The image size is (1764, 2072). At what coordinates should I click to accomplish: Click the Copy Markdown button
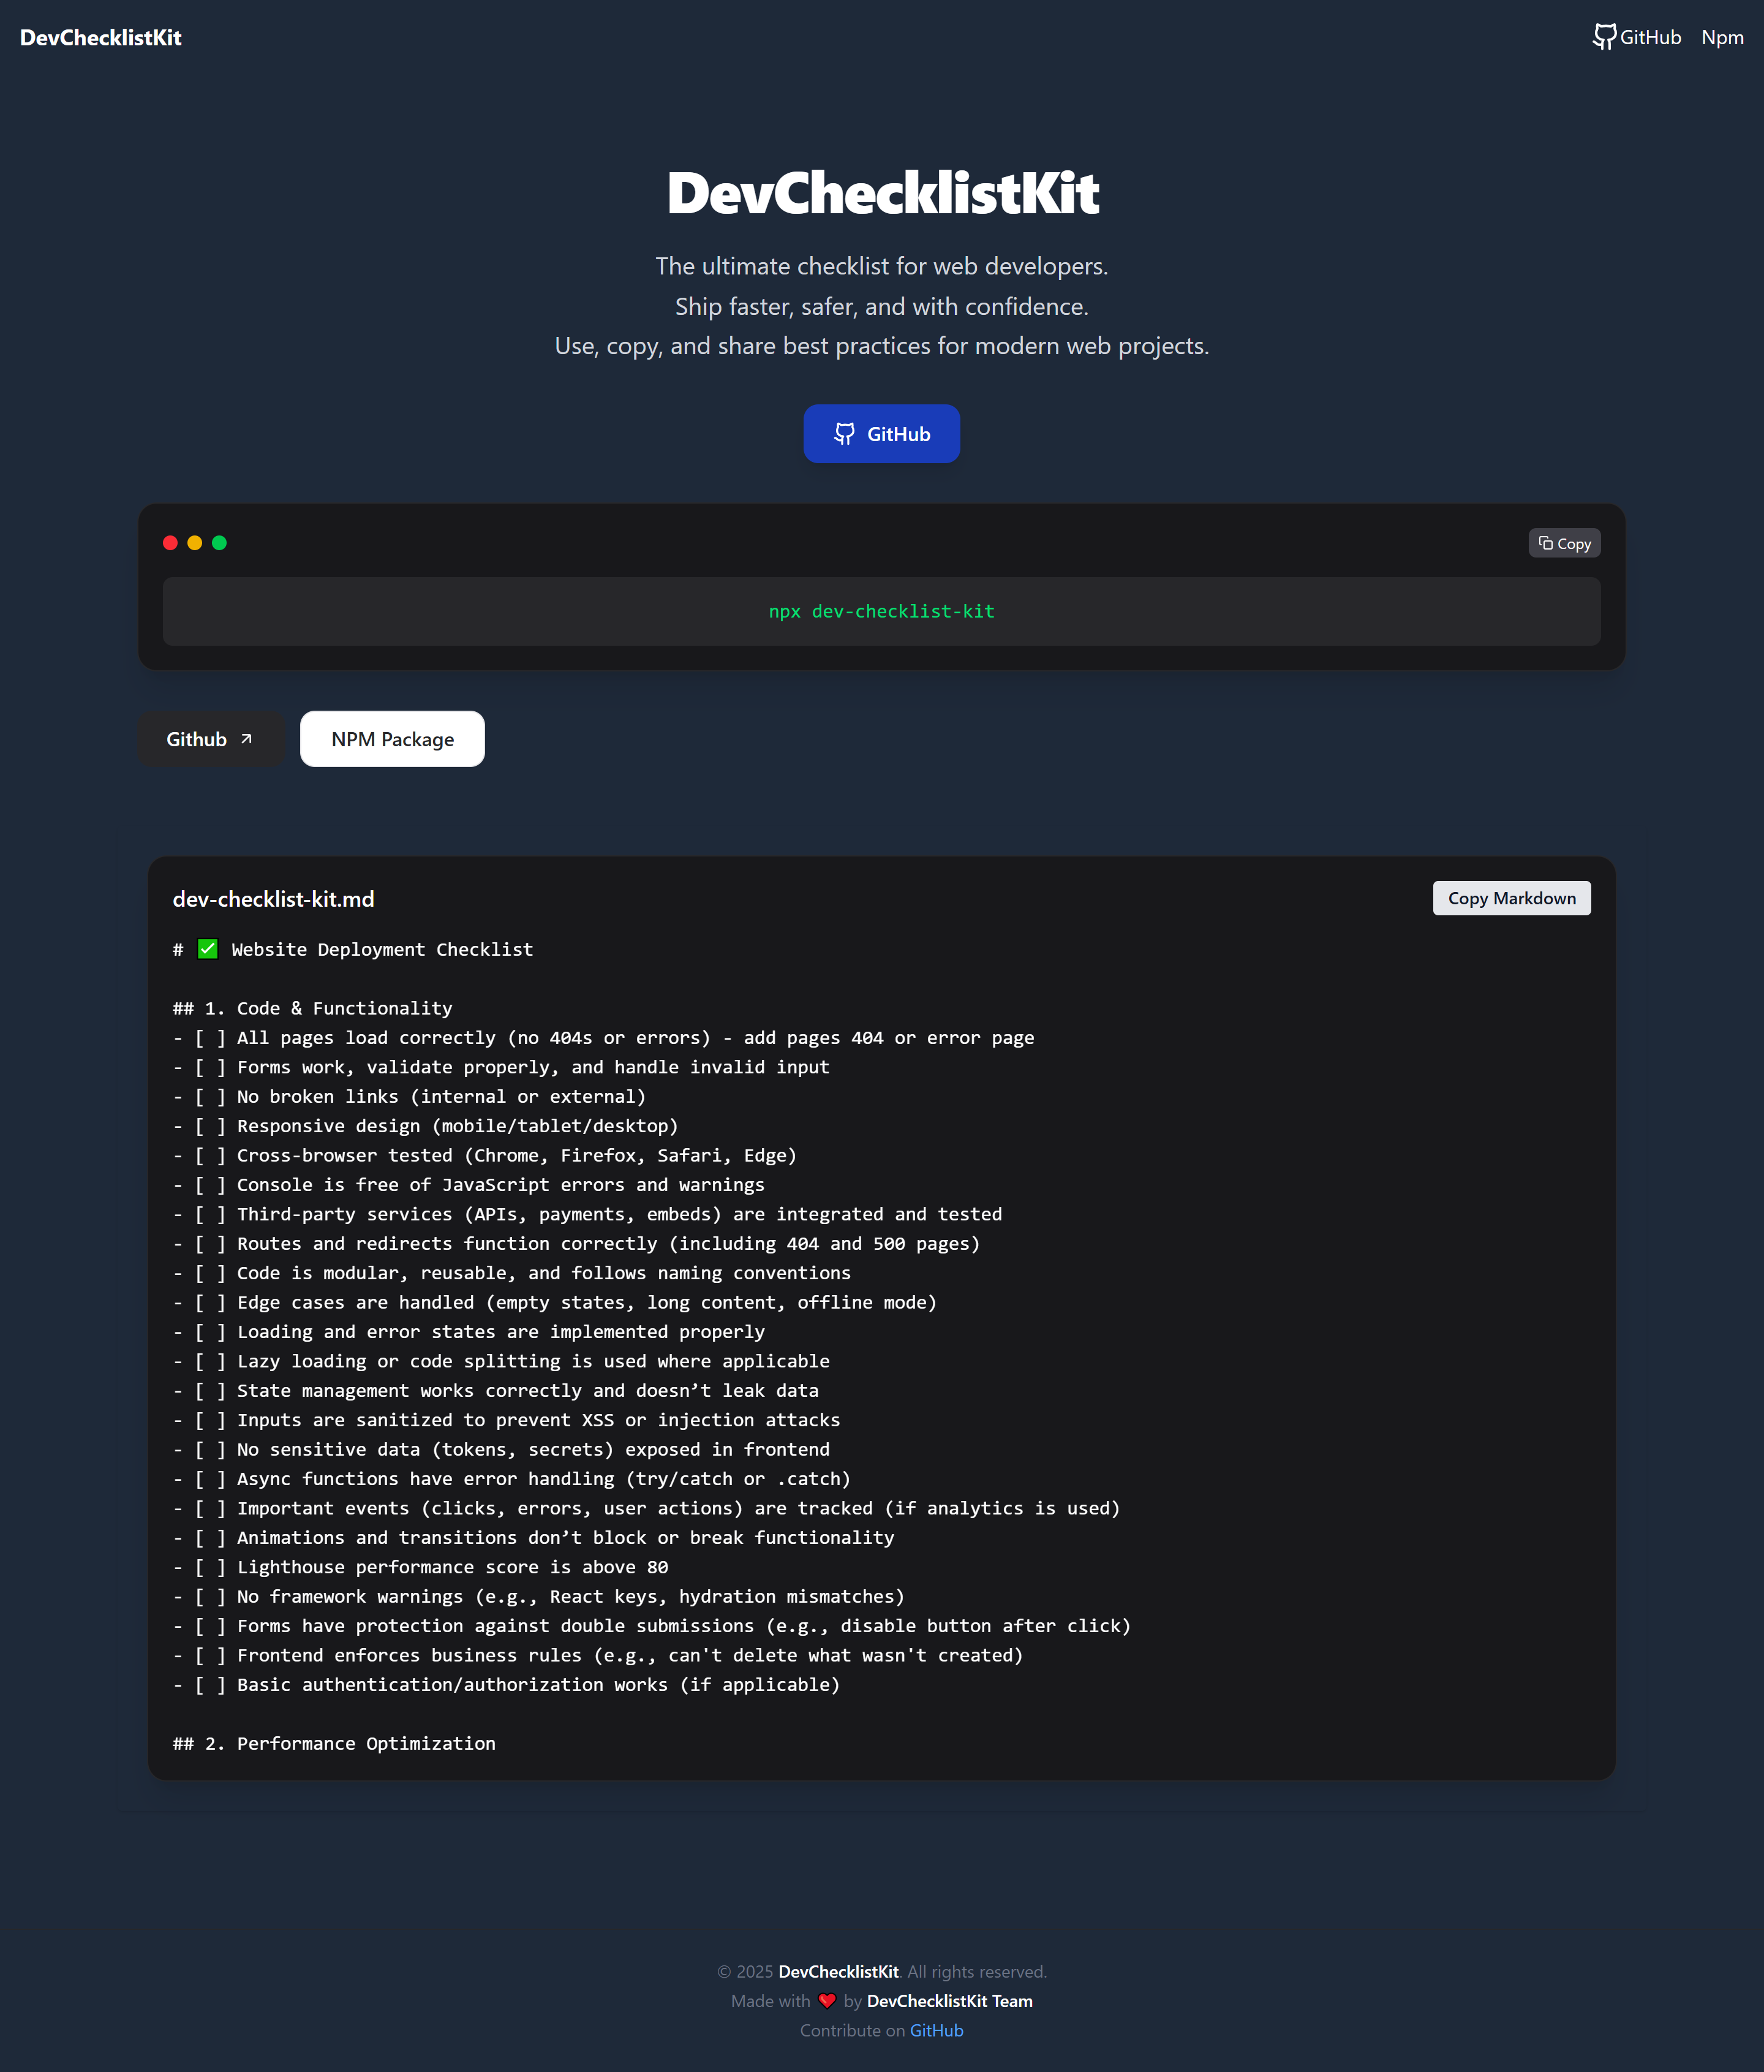(1511, 898)
